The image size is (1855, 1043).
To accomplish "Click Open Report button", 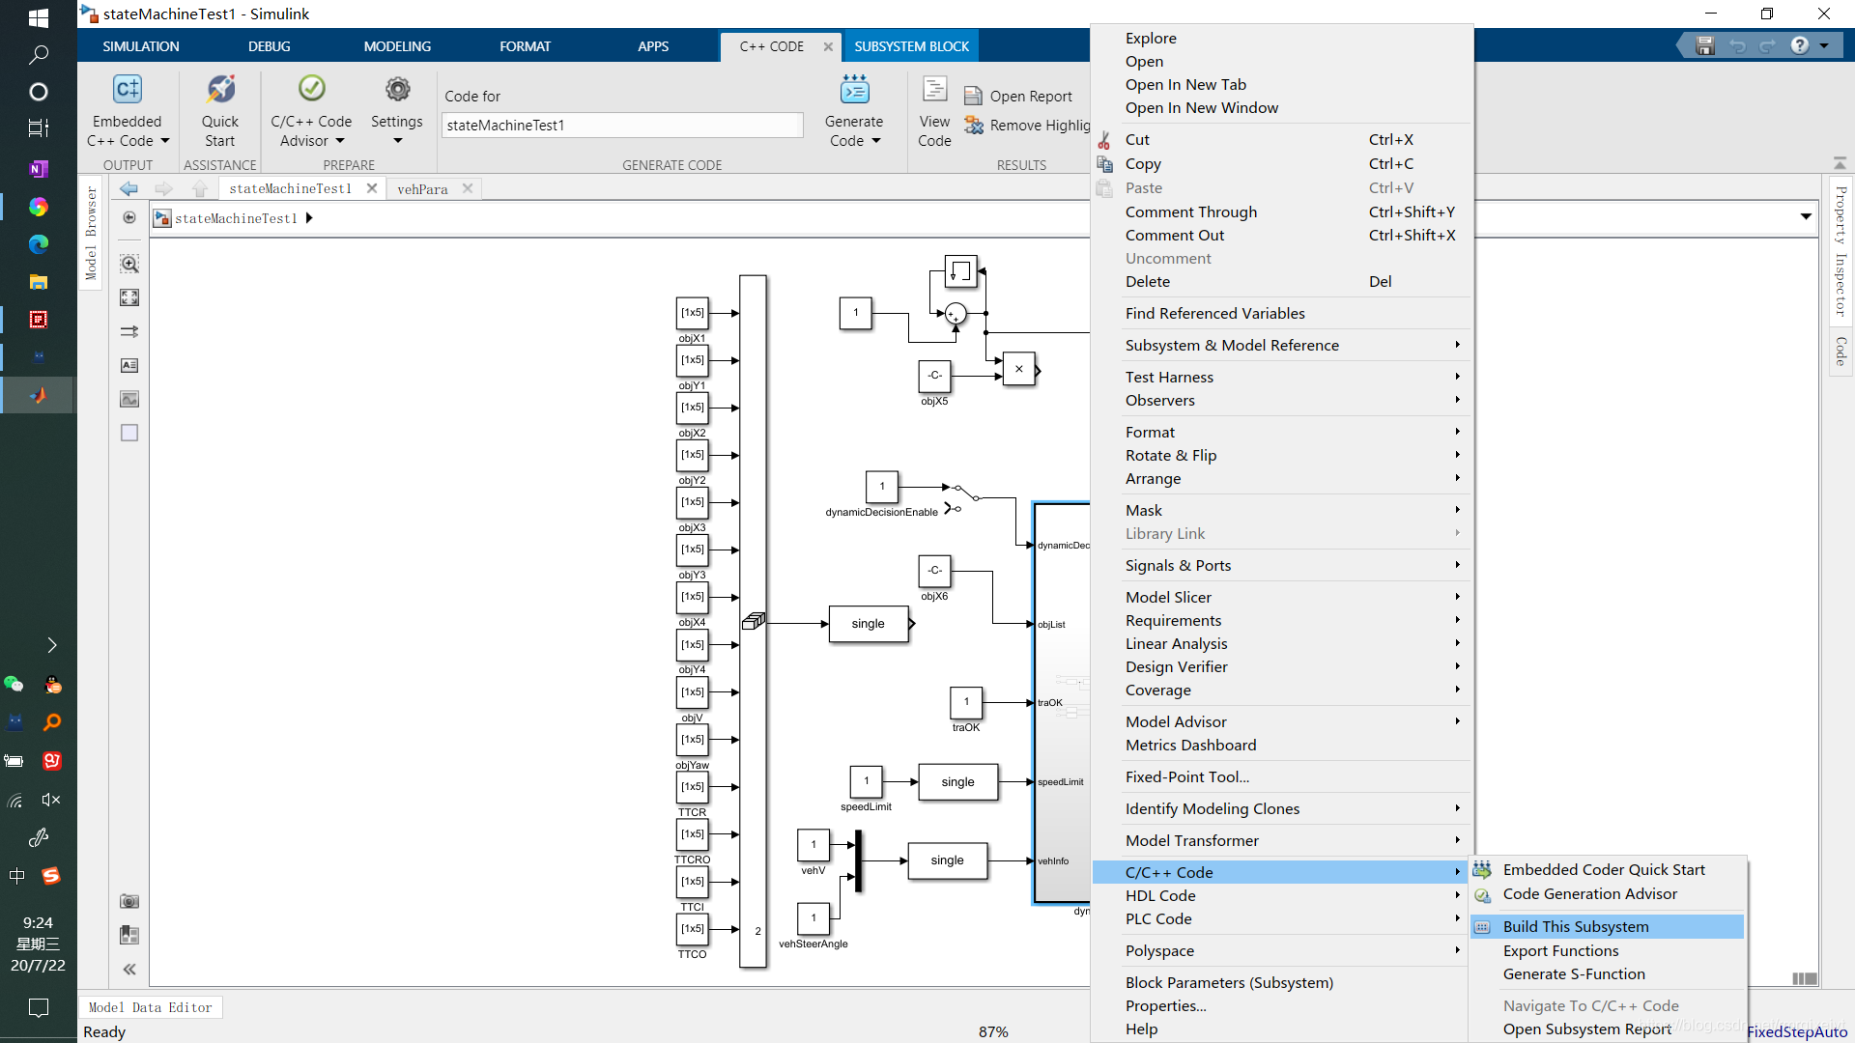I will point(1018,96).
